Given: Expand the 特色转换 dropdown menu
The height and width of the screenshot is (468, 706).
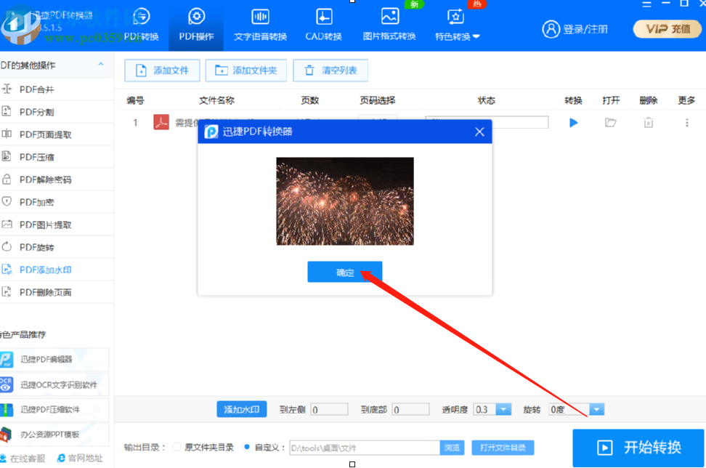Looking at the screenshot, I should [x=457, y=25].
